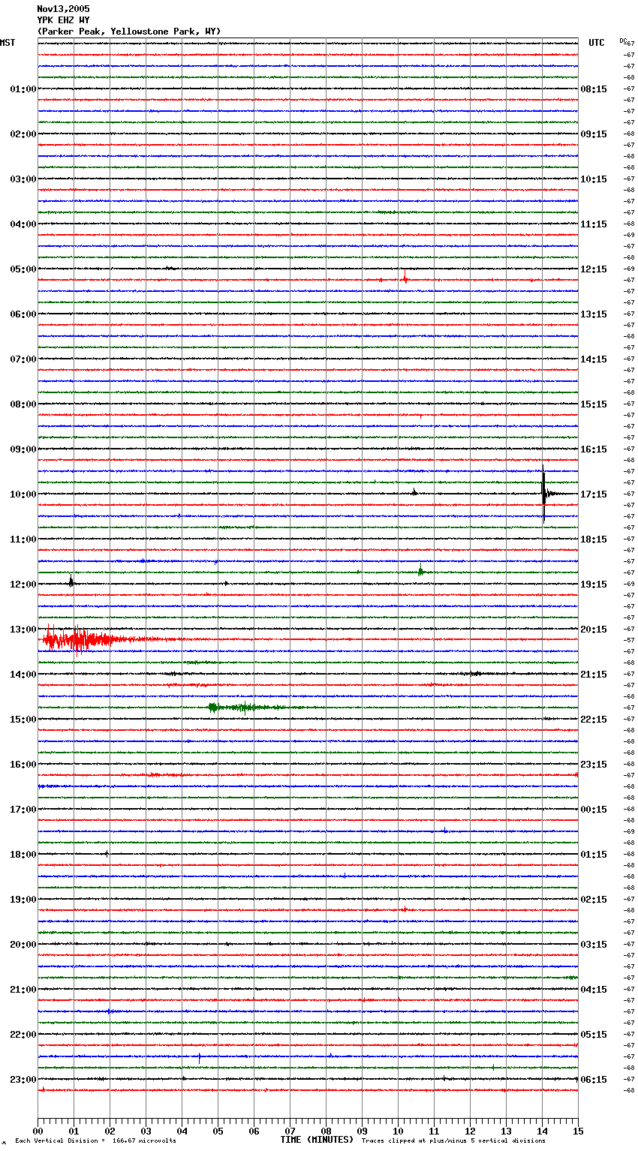Click the MST timezone header
The width and height of the screenshot is (638, 1151).
click(8, 43)
